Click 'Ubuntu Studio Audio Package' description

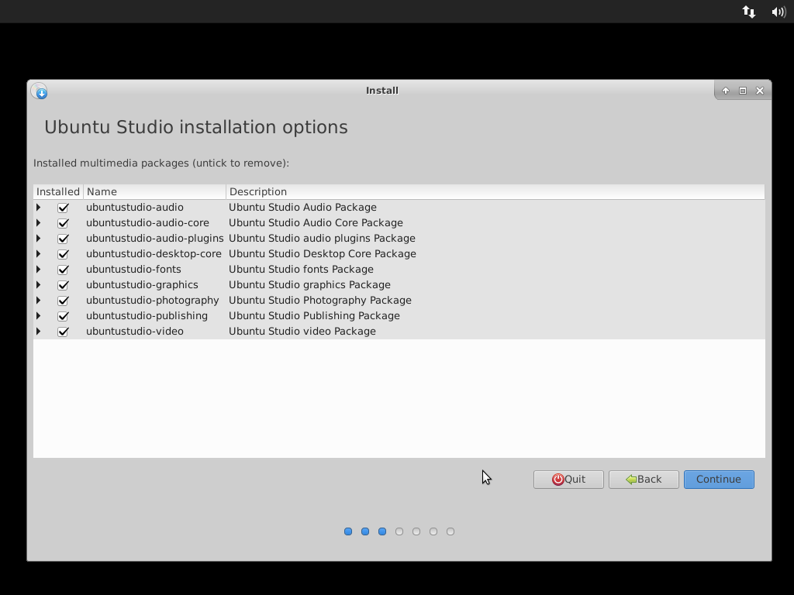(303, 208)
